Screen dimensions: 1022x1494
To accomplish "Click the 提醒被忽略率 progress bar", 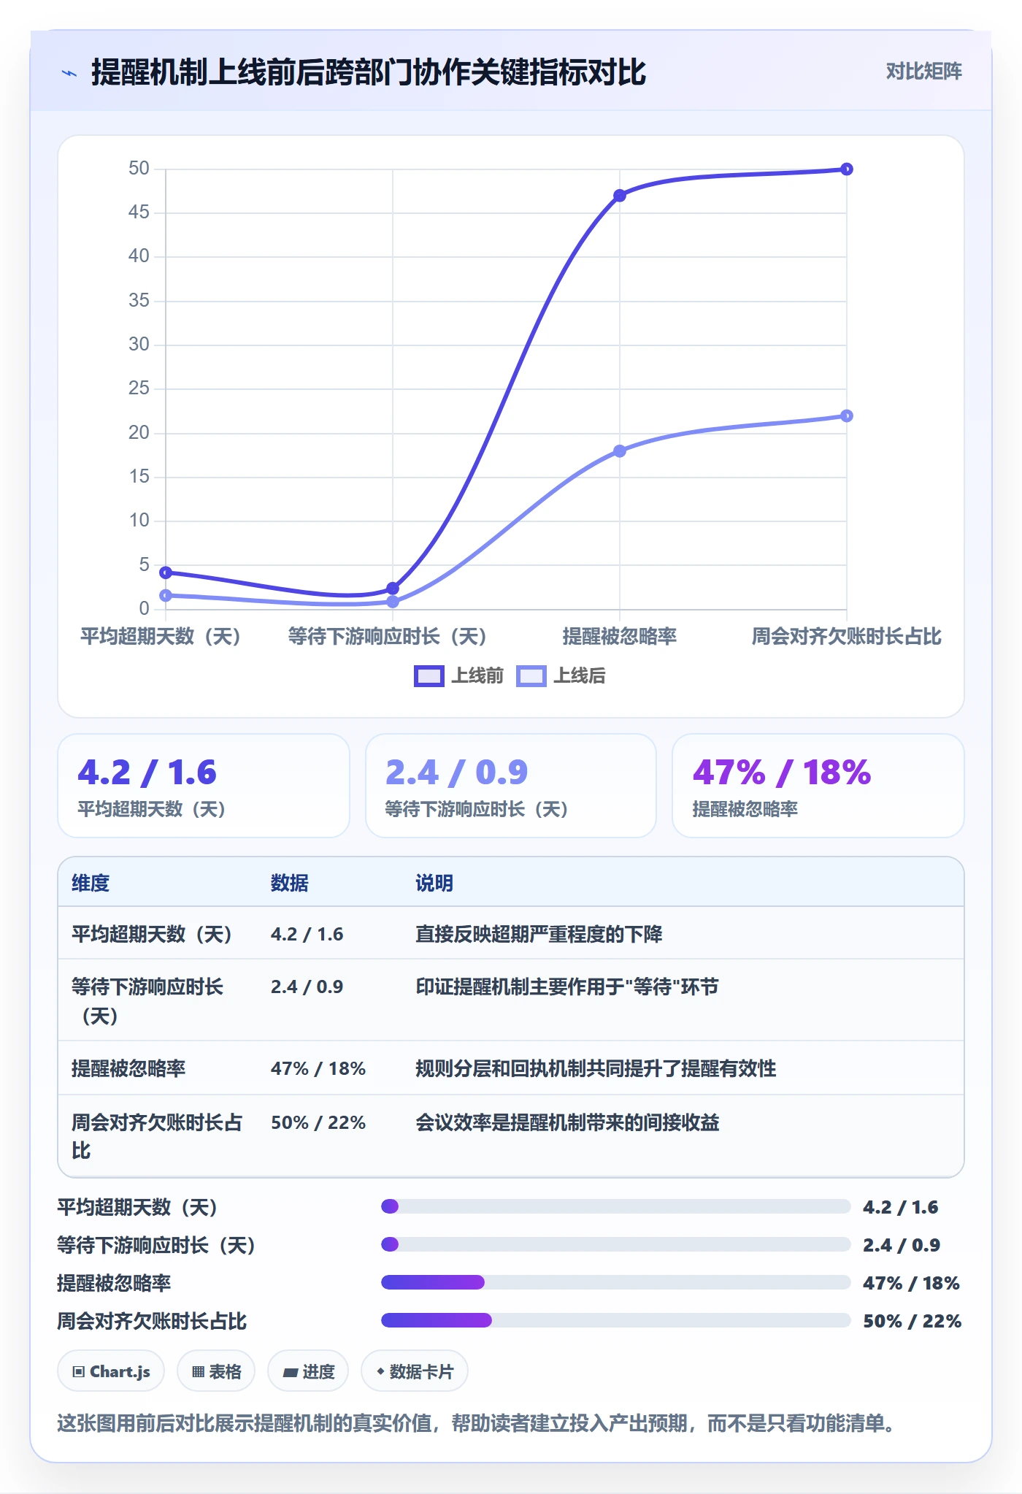I will tap(616, 1282).
